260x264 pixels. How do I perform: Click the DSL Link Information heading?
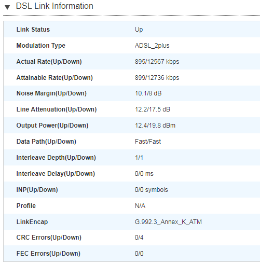(54, 6)
